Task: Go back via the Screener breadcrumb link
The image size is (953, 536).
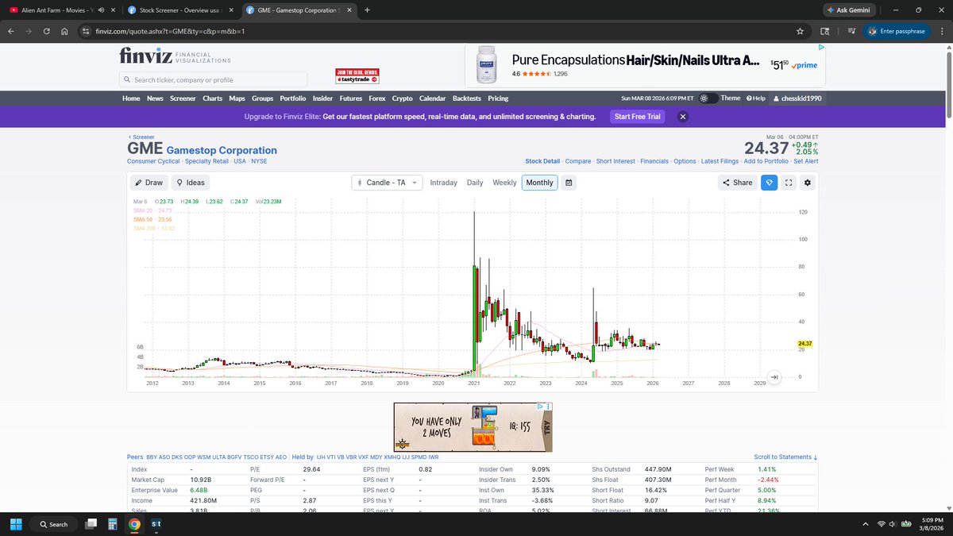Action: pos(141,137)
